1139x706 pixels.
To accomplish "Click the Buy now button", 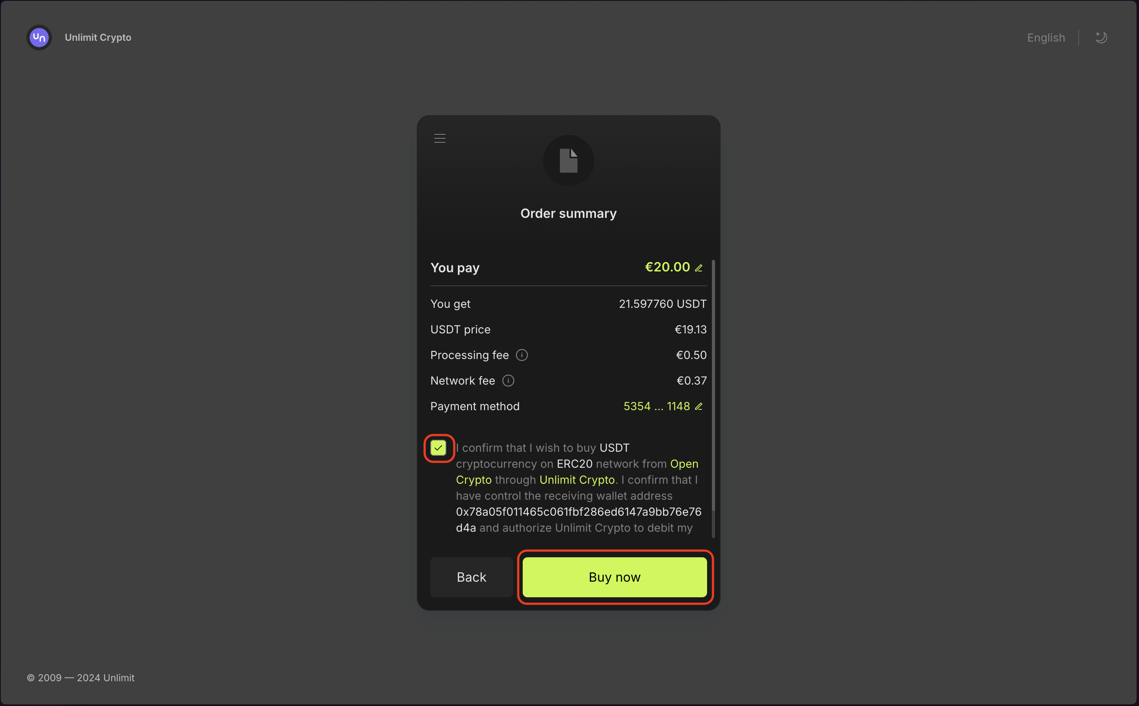I will pyautogui.click(x=614, y=577).
